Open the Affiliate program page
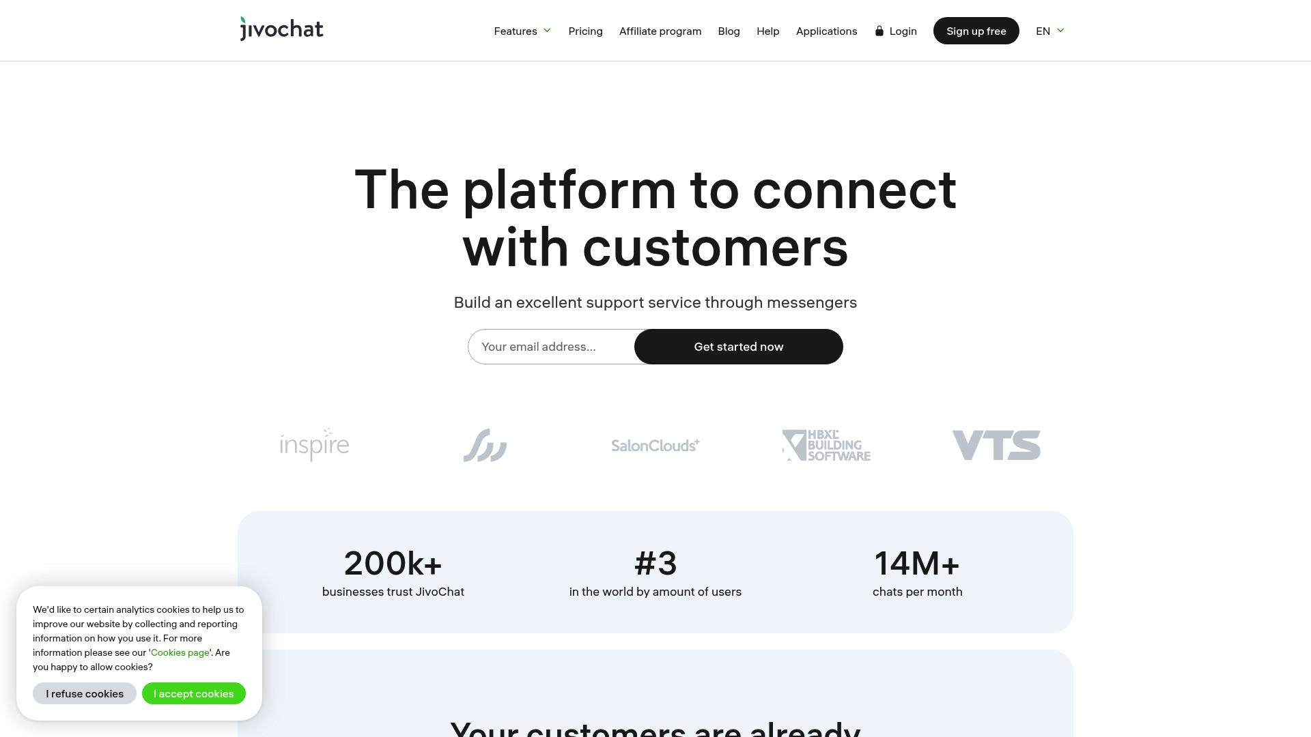 (660, 31)
